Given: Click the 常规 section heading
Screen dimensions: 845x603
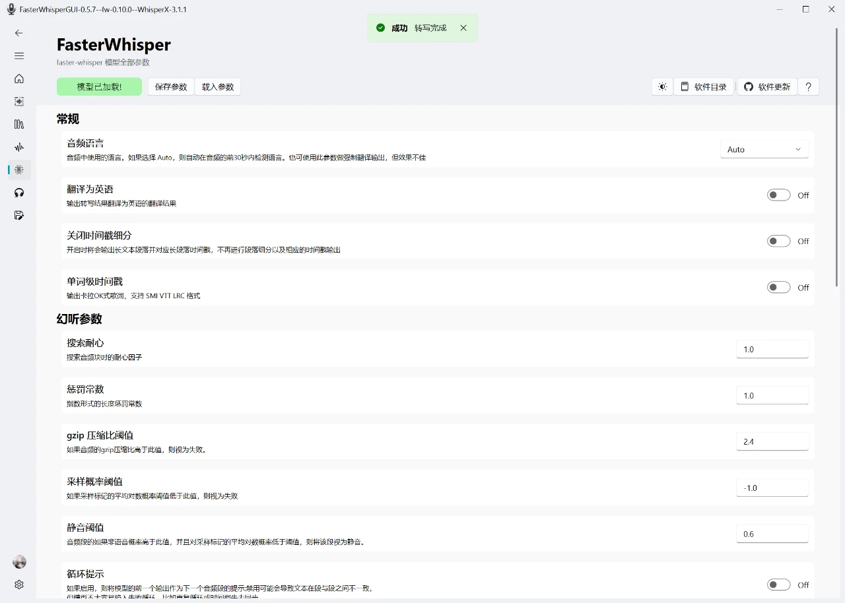Looking at the screenshot, I should (68, 119).
